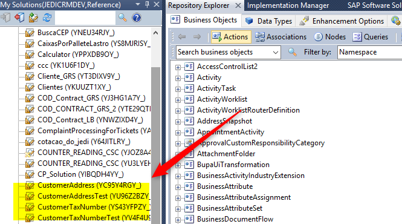Toggle the Nodes filter button
The width and height of the screenshot is (402, 224).
[x=330, y=37]
